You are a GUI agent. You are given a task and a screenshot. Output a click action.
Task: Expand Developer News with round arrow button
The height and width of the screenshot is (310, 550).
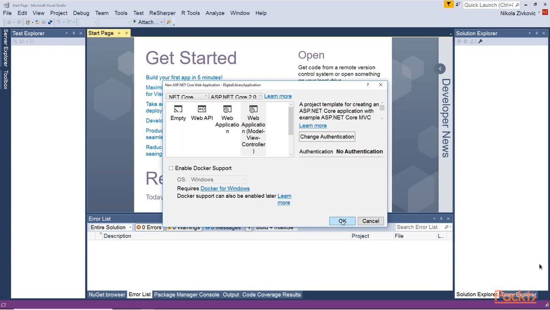coord(440,69)
